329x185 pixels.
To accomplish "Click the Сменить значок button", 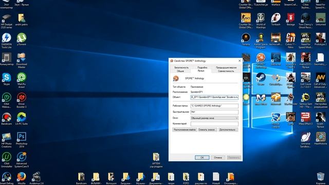I will click(207, 129).
